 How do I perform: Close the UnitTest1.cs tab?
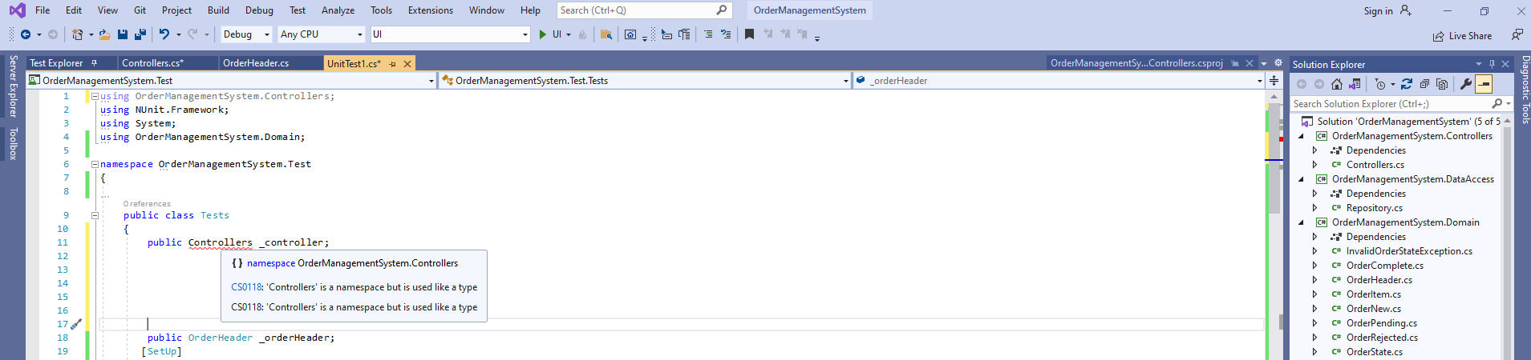click(x=407, y=63)
